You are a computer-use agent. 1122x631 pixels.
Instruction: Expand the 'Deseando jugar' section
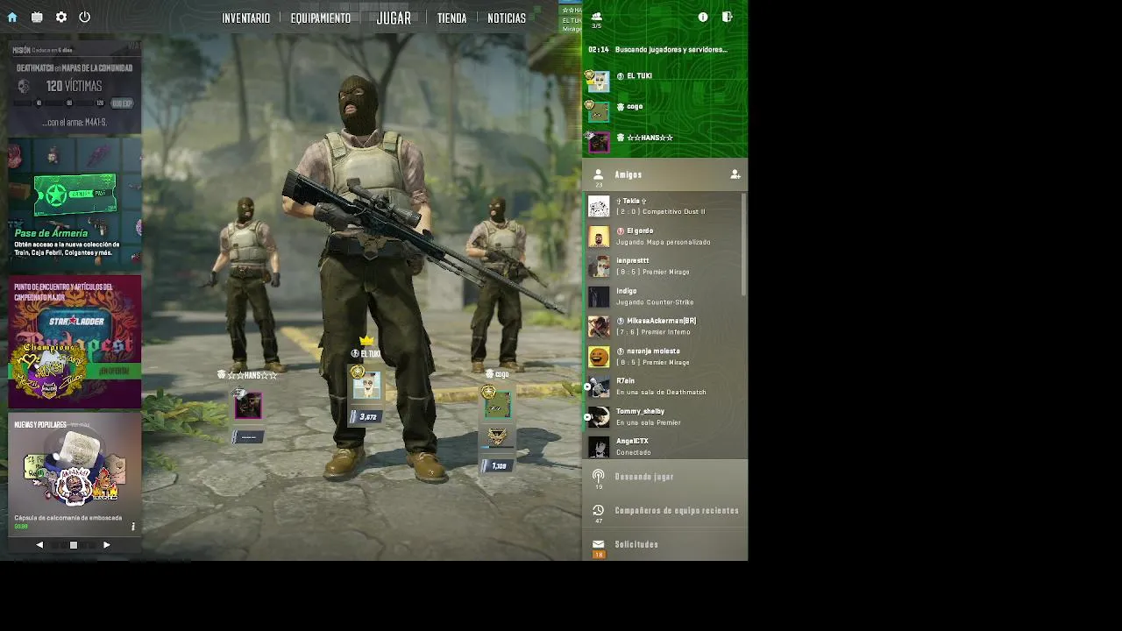coord(664,477)
